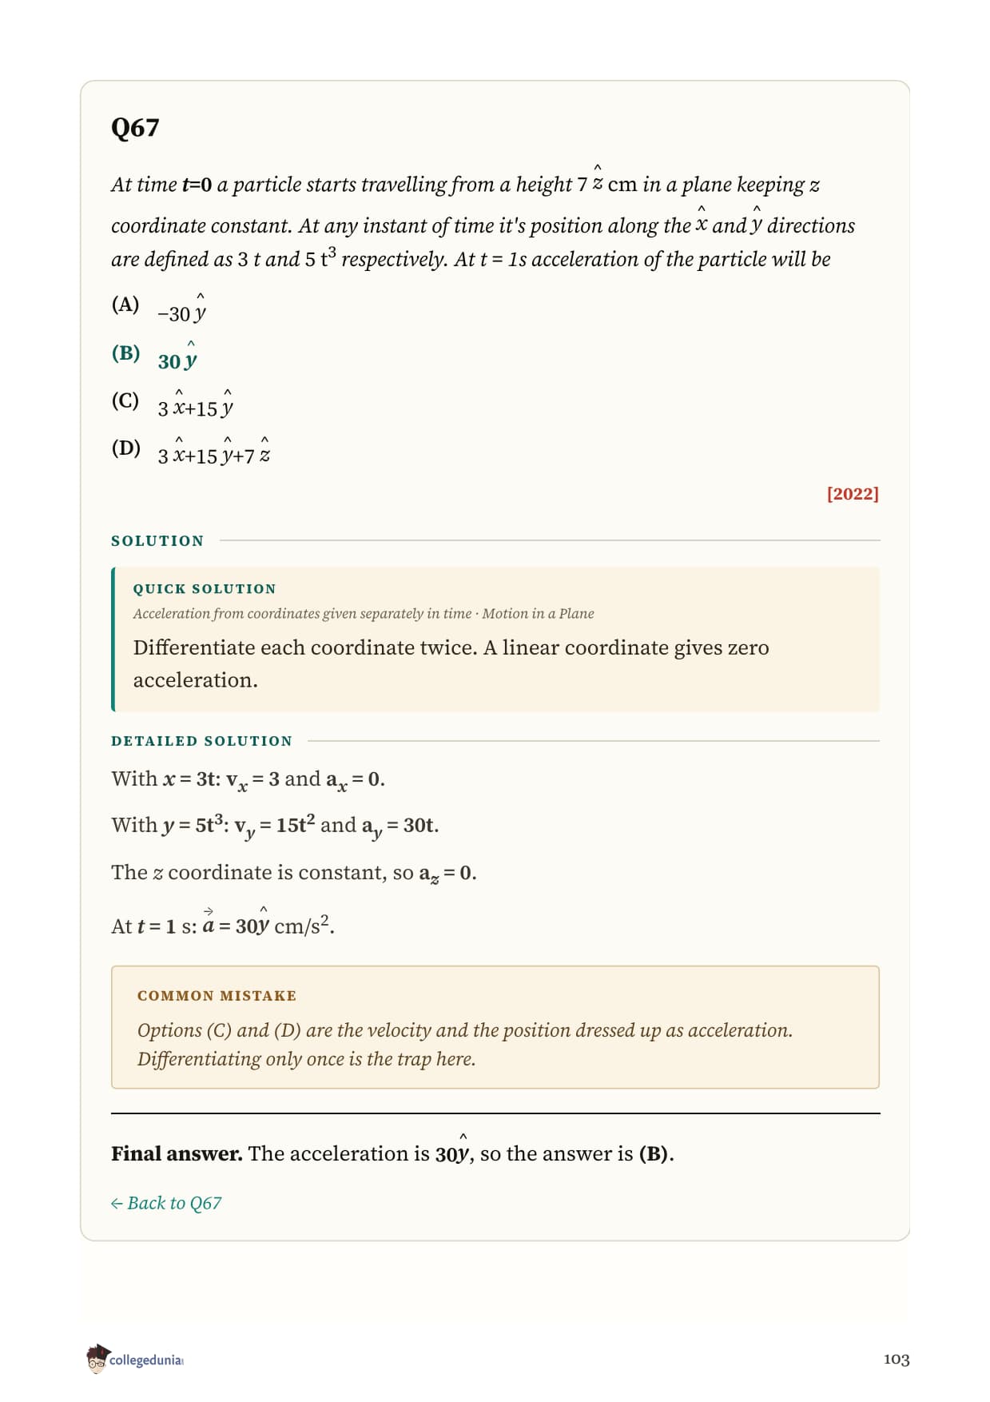Select option (D) 3x̂+15ŷ+7ẑ
The image size is (990, 1402).
[191, 449]
